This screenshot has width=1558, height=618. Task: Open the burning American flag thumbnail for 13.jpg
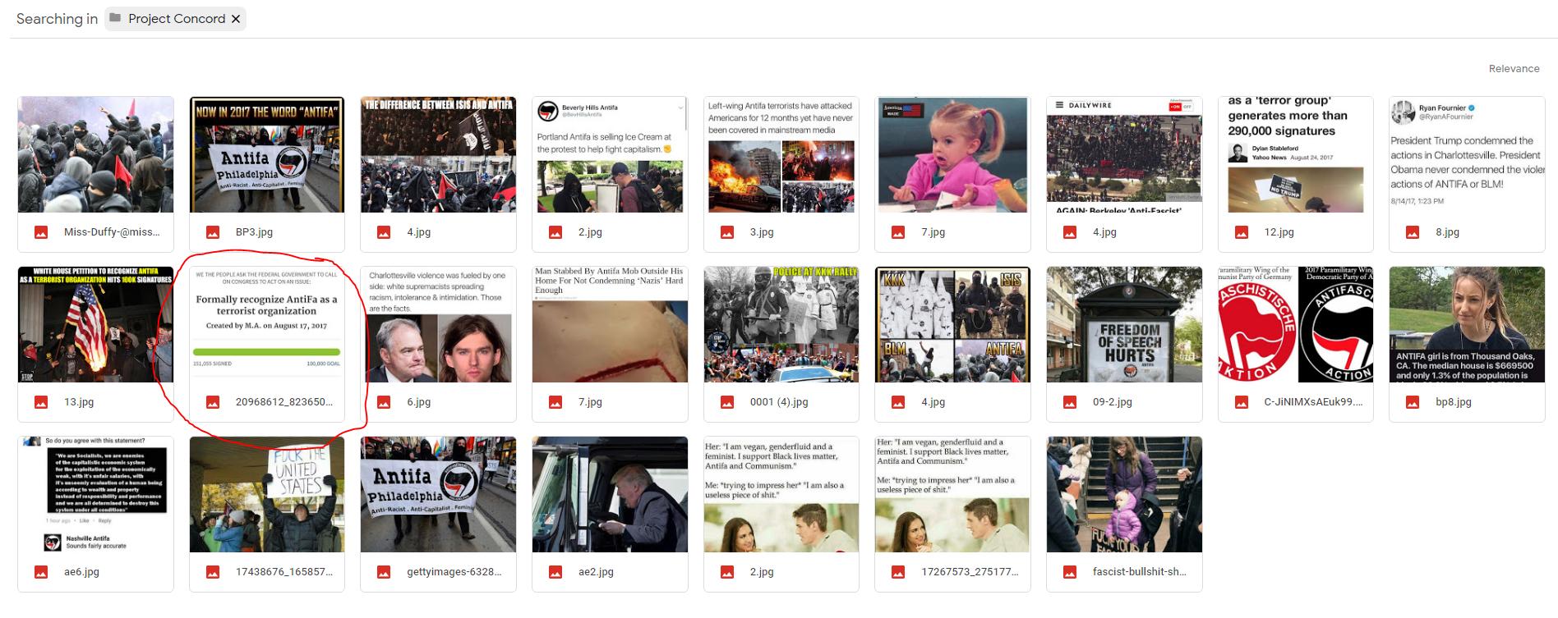(x=95, y=325)
